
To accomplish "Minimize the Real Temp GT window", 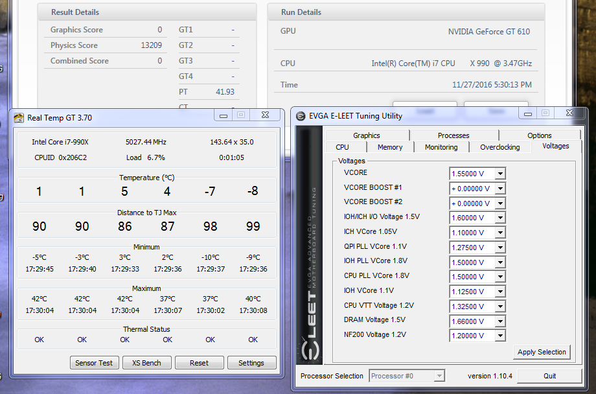I will pyautogui.click(x=223, y=115).
